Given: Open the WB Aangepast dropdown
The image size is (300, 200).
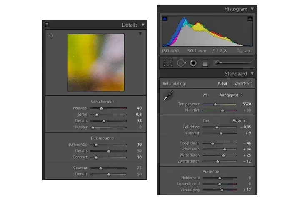Looking at the screenshot, I should coord(231,95).
